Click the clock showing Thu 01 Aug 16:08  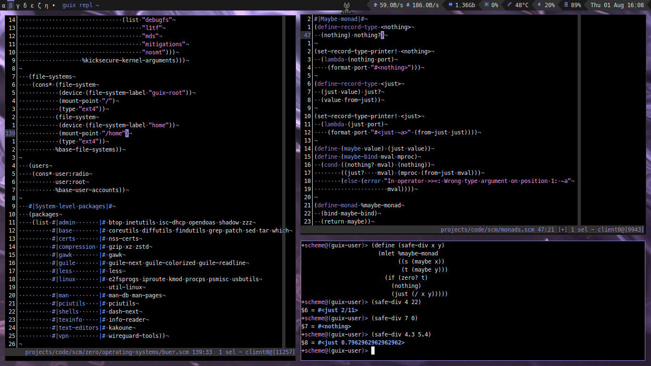(617, 5)
